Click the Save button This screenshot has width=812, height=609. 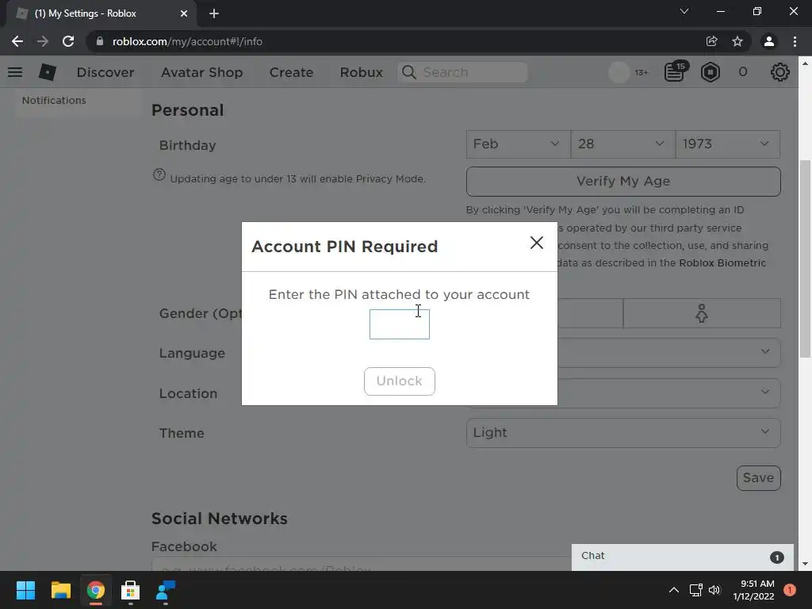tap(758, 478)
